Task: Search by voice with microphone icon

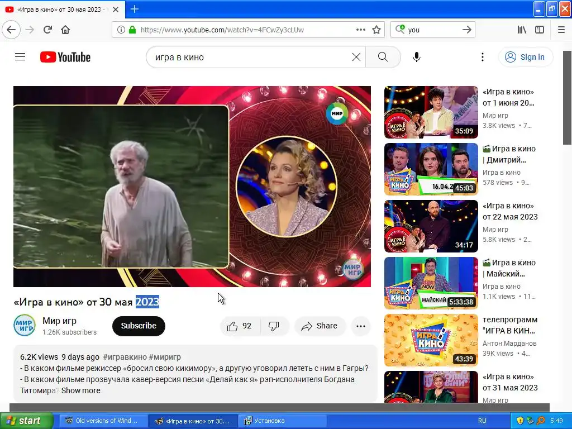Action: 417,57
